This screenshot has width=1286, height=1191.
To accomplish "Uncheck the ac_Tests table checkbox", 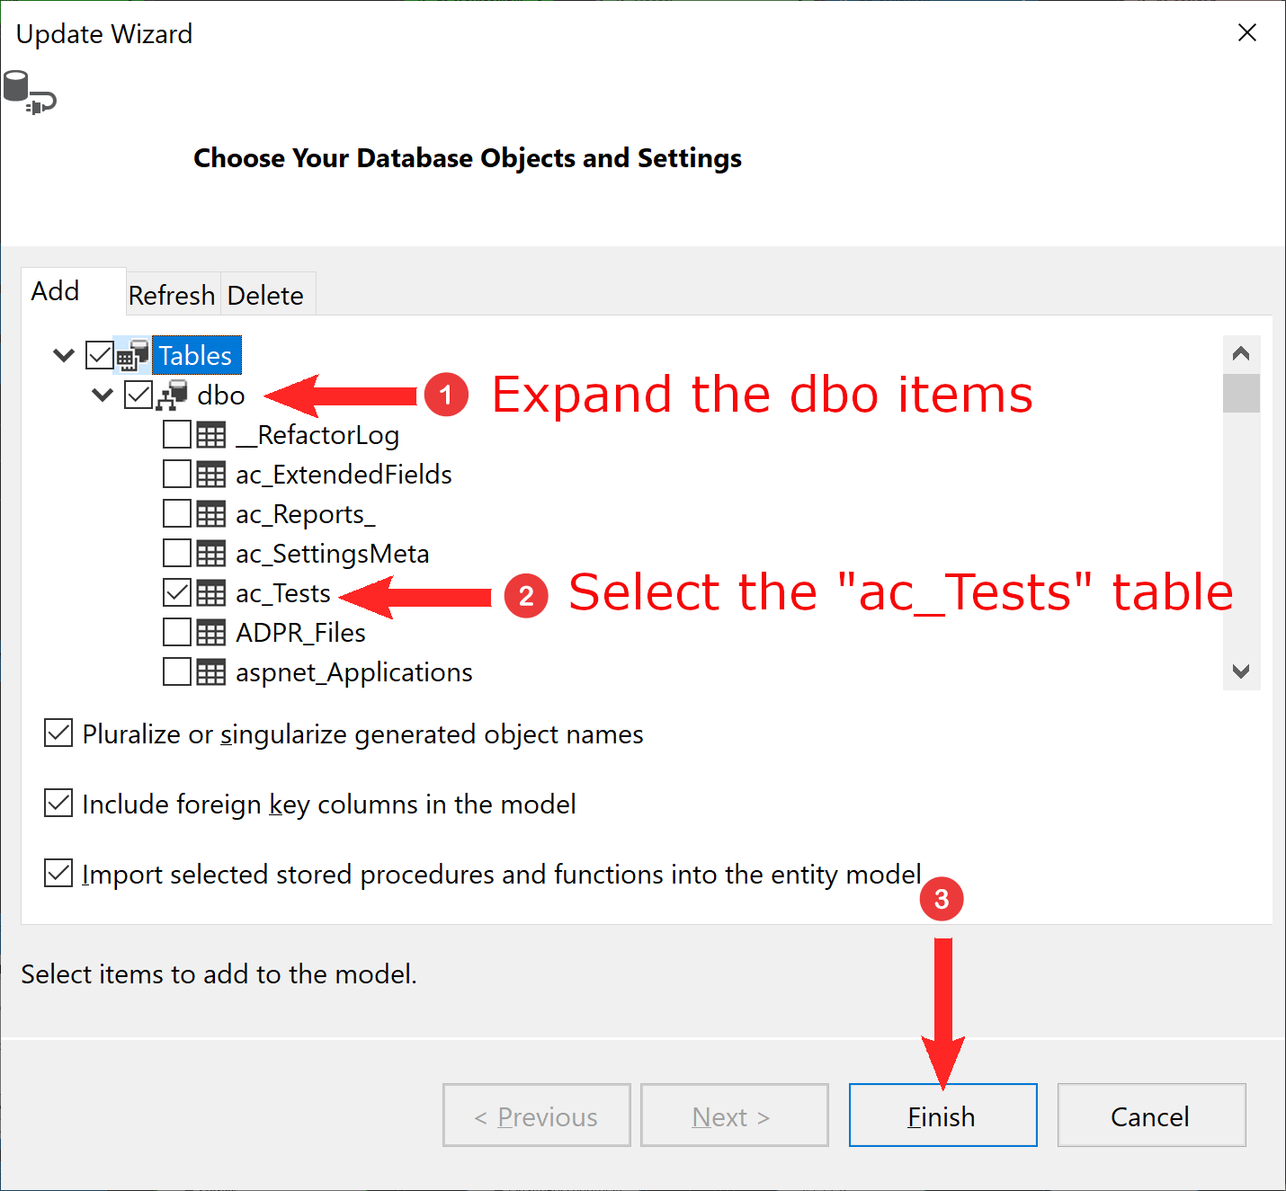I will [177, 592].
